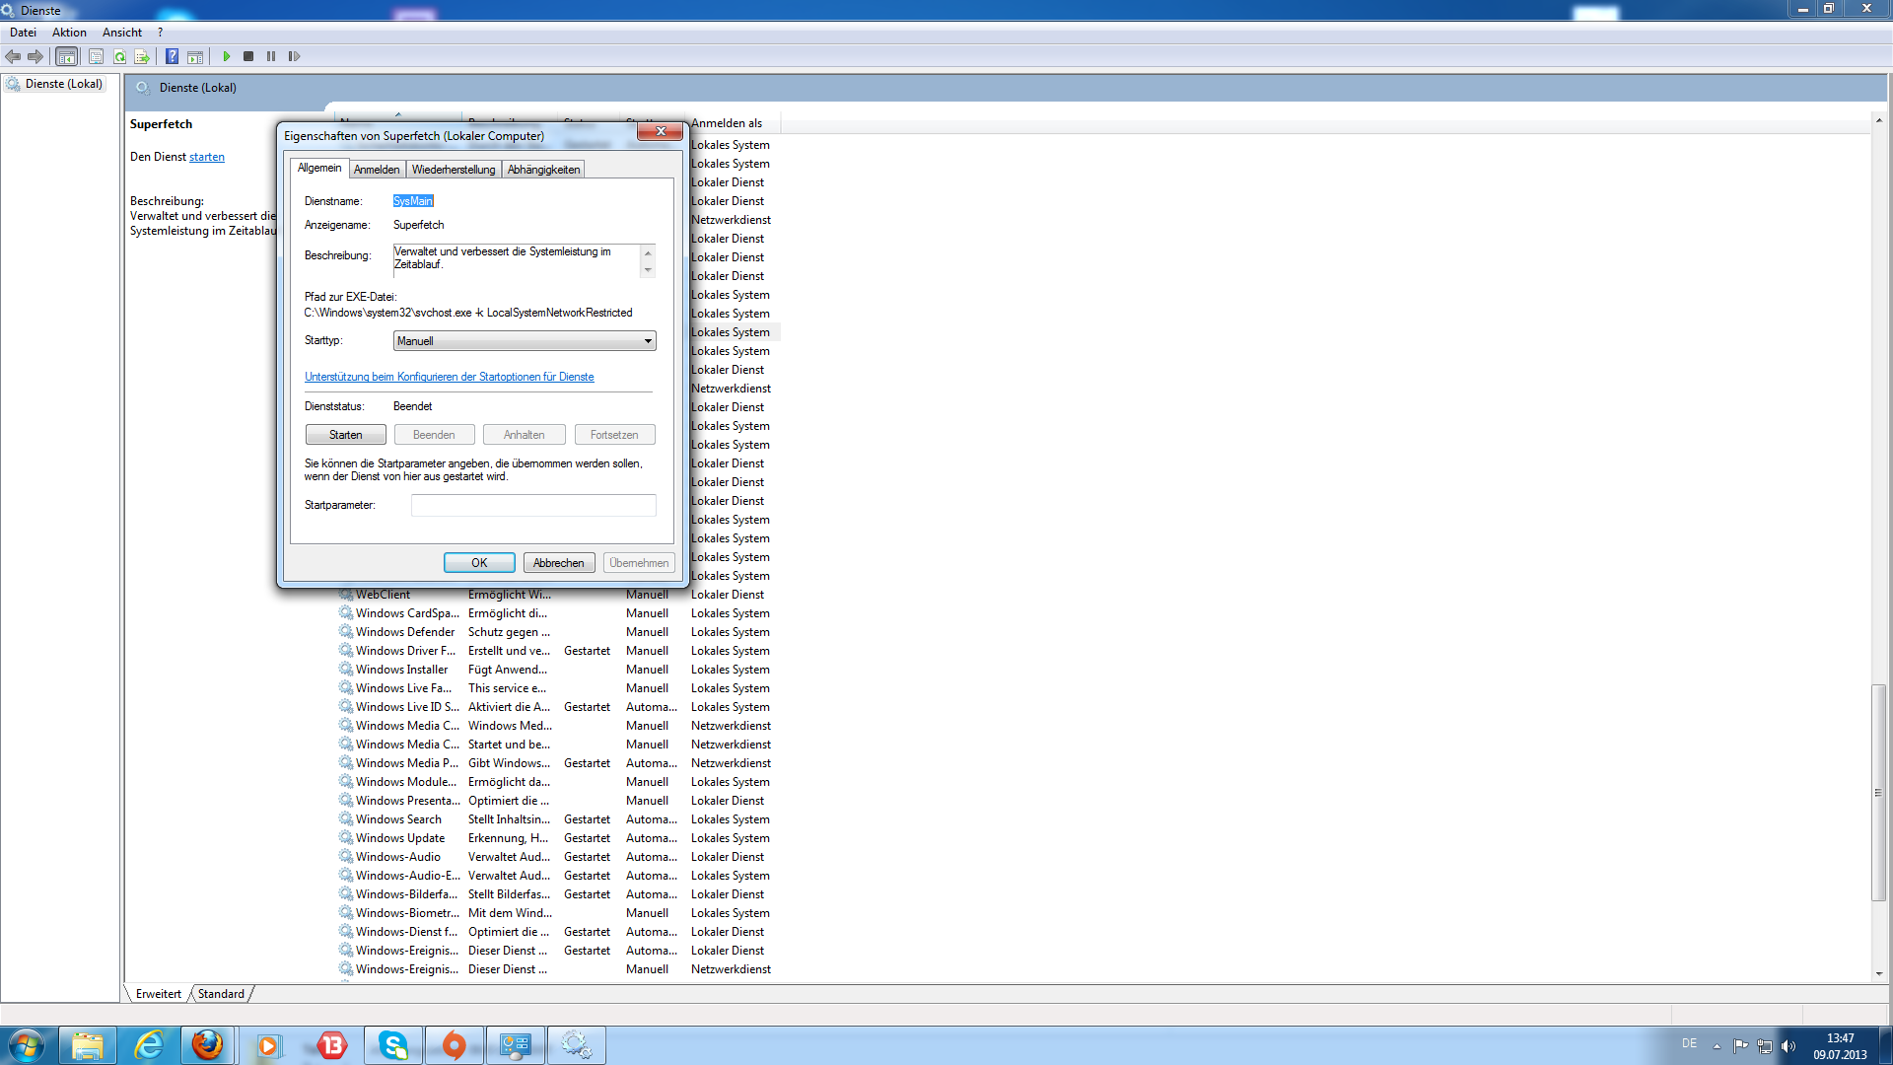This screenshot has width=1893, height=1065.
Task: Select Dienste (Lokal) in the tree
Action: [64, 84]
